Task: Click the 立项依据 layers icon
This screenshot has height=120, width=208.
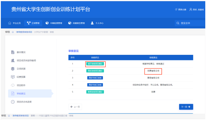Action: click(x=13, y=69)
